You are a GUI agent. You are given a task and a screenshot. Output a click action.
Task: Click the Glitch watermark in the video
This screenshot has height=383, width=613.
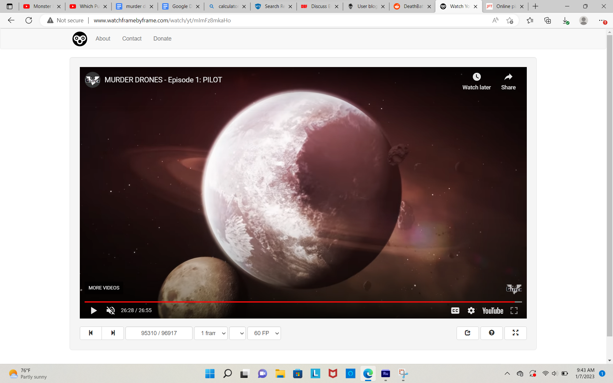[x=514, y=289]
